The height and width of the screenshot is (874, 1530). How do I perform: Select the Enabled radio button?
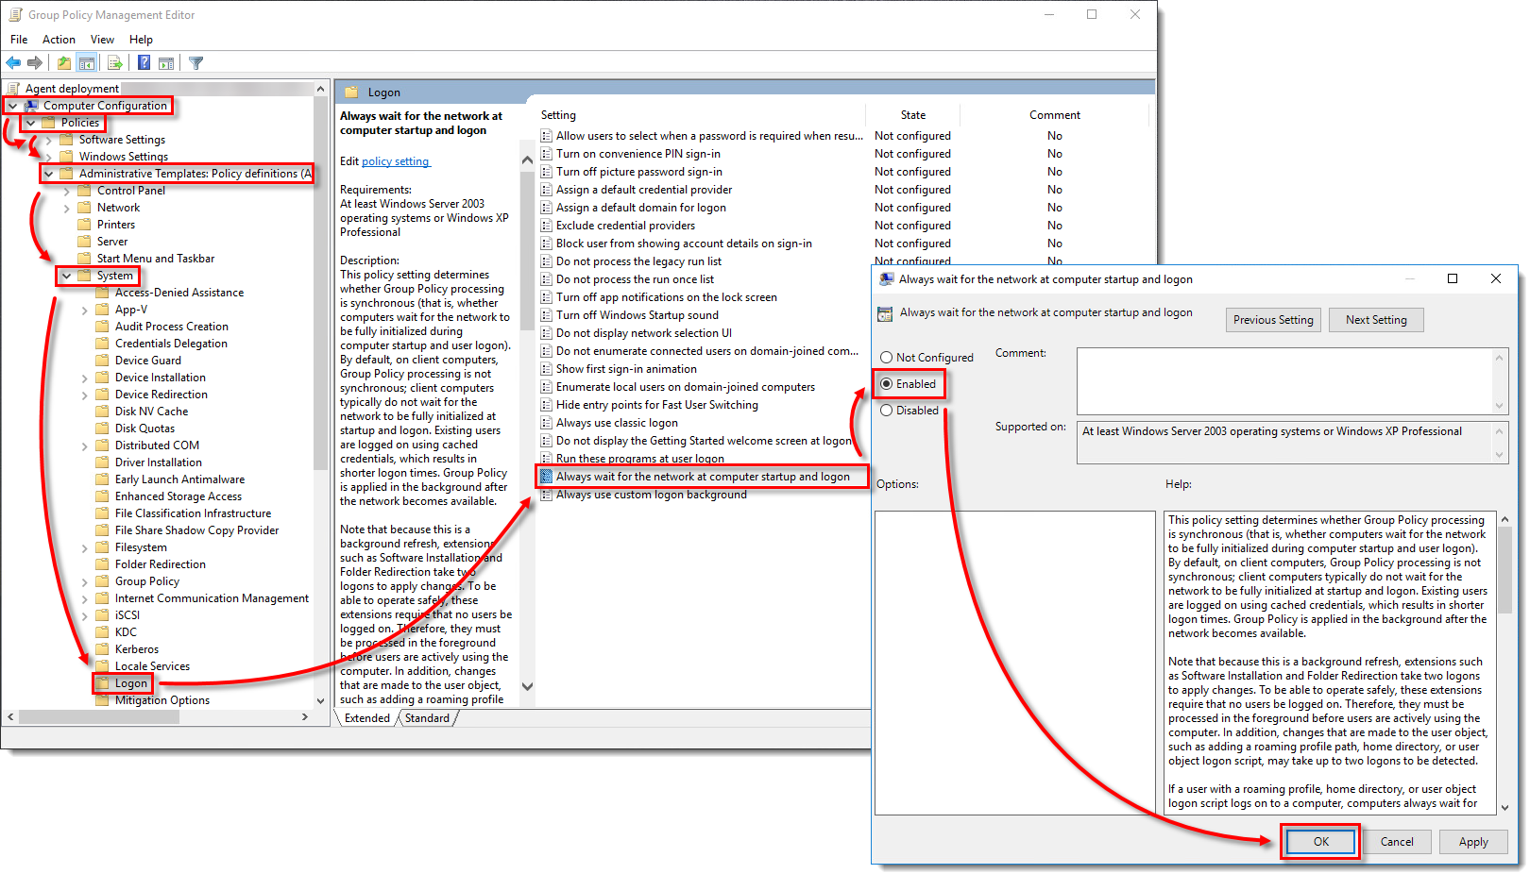pos(886,384)
